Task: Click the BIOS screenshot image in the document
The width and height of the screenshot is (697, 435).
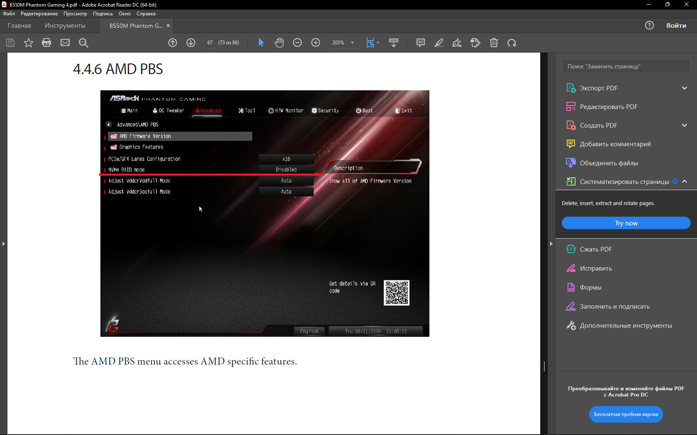Action: tap(265, 213)
